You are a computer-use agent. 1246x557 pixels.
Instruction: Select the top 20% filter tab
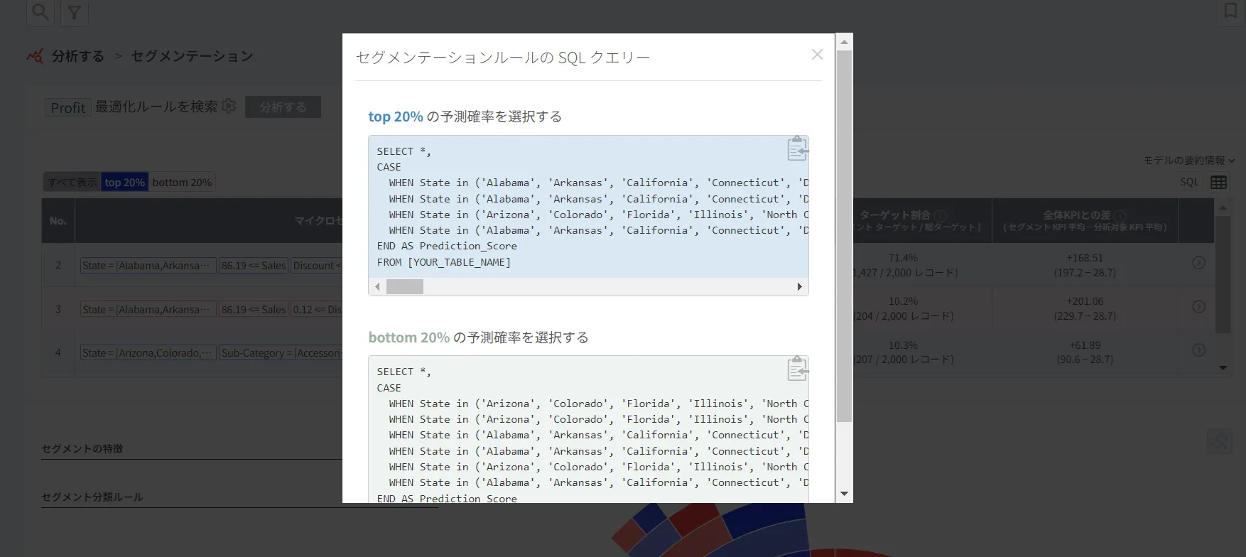(125, 183)
